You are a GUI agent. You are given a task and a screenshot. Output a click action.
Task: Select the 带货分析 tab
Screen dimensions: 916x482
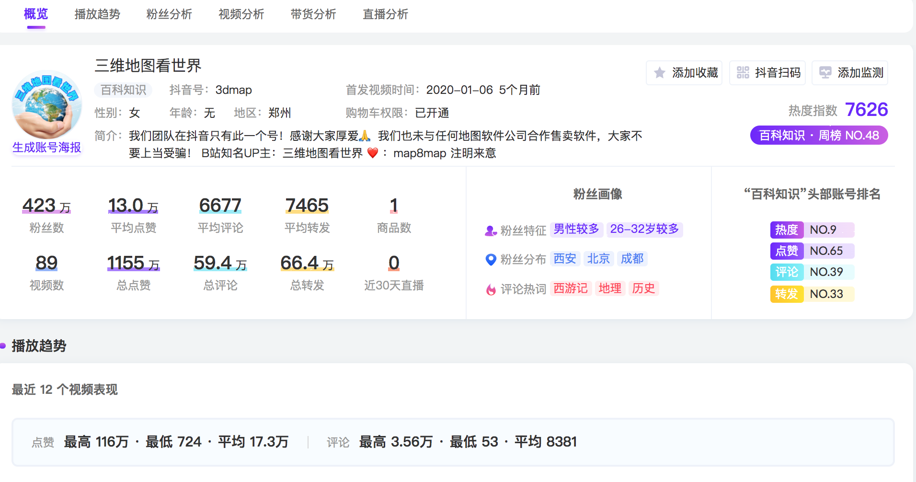pyautogui.click(x=313, y=14)
